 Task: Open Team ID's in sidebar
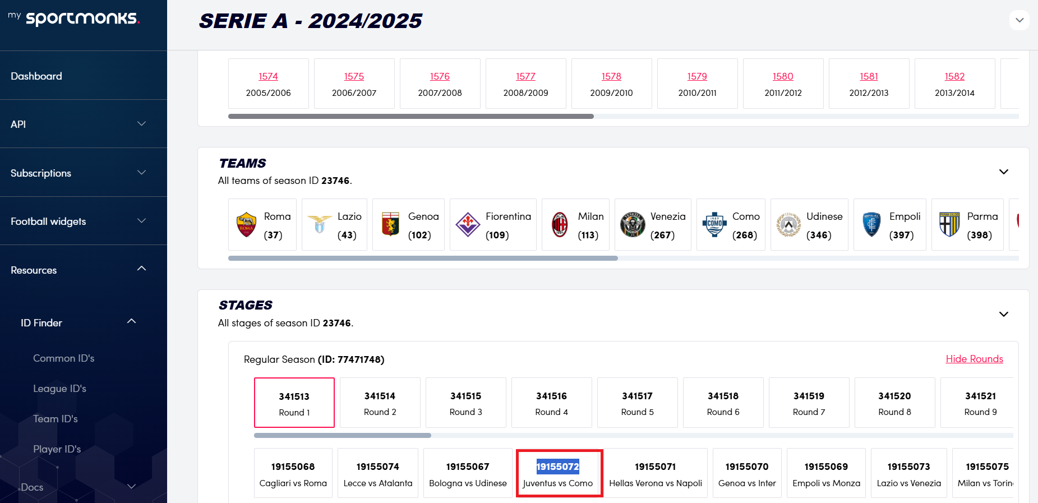tap(56, 418)
